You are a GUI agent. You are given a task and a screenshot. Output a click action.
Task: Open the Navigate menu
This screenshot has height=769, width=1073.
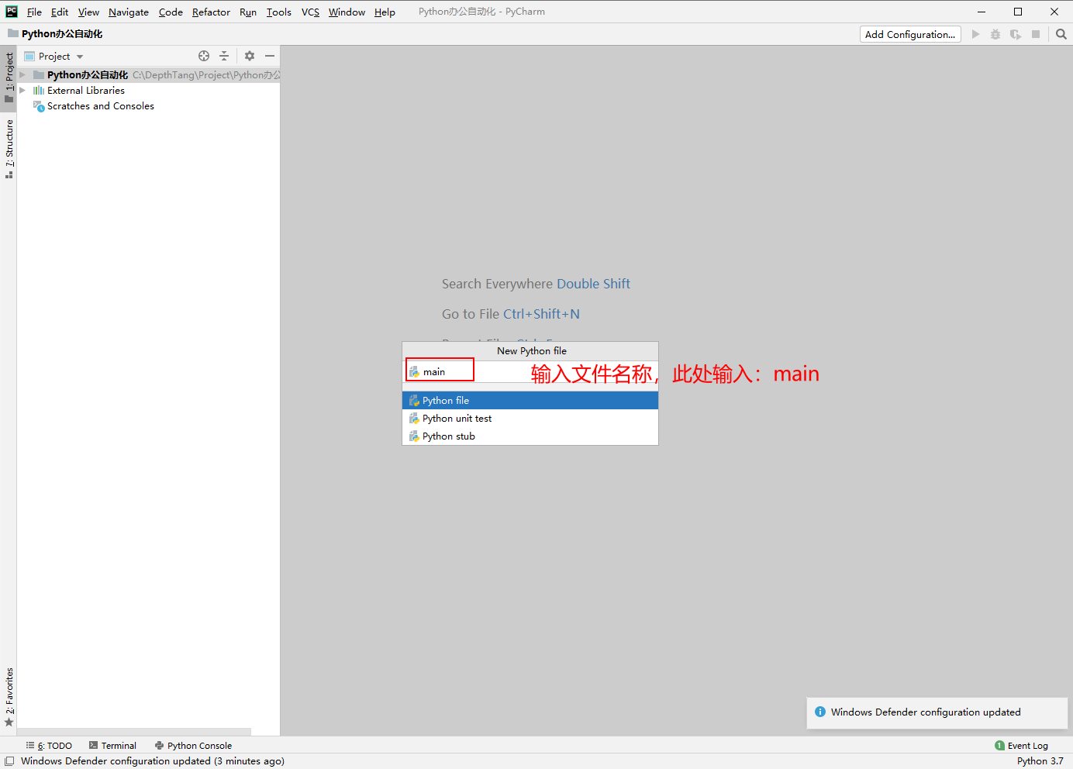coord(129,12)
